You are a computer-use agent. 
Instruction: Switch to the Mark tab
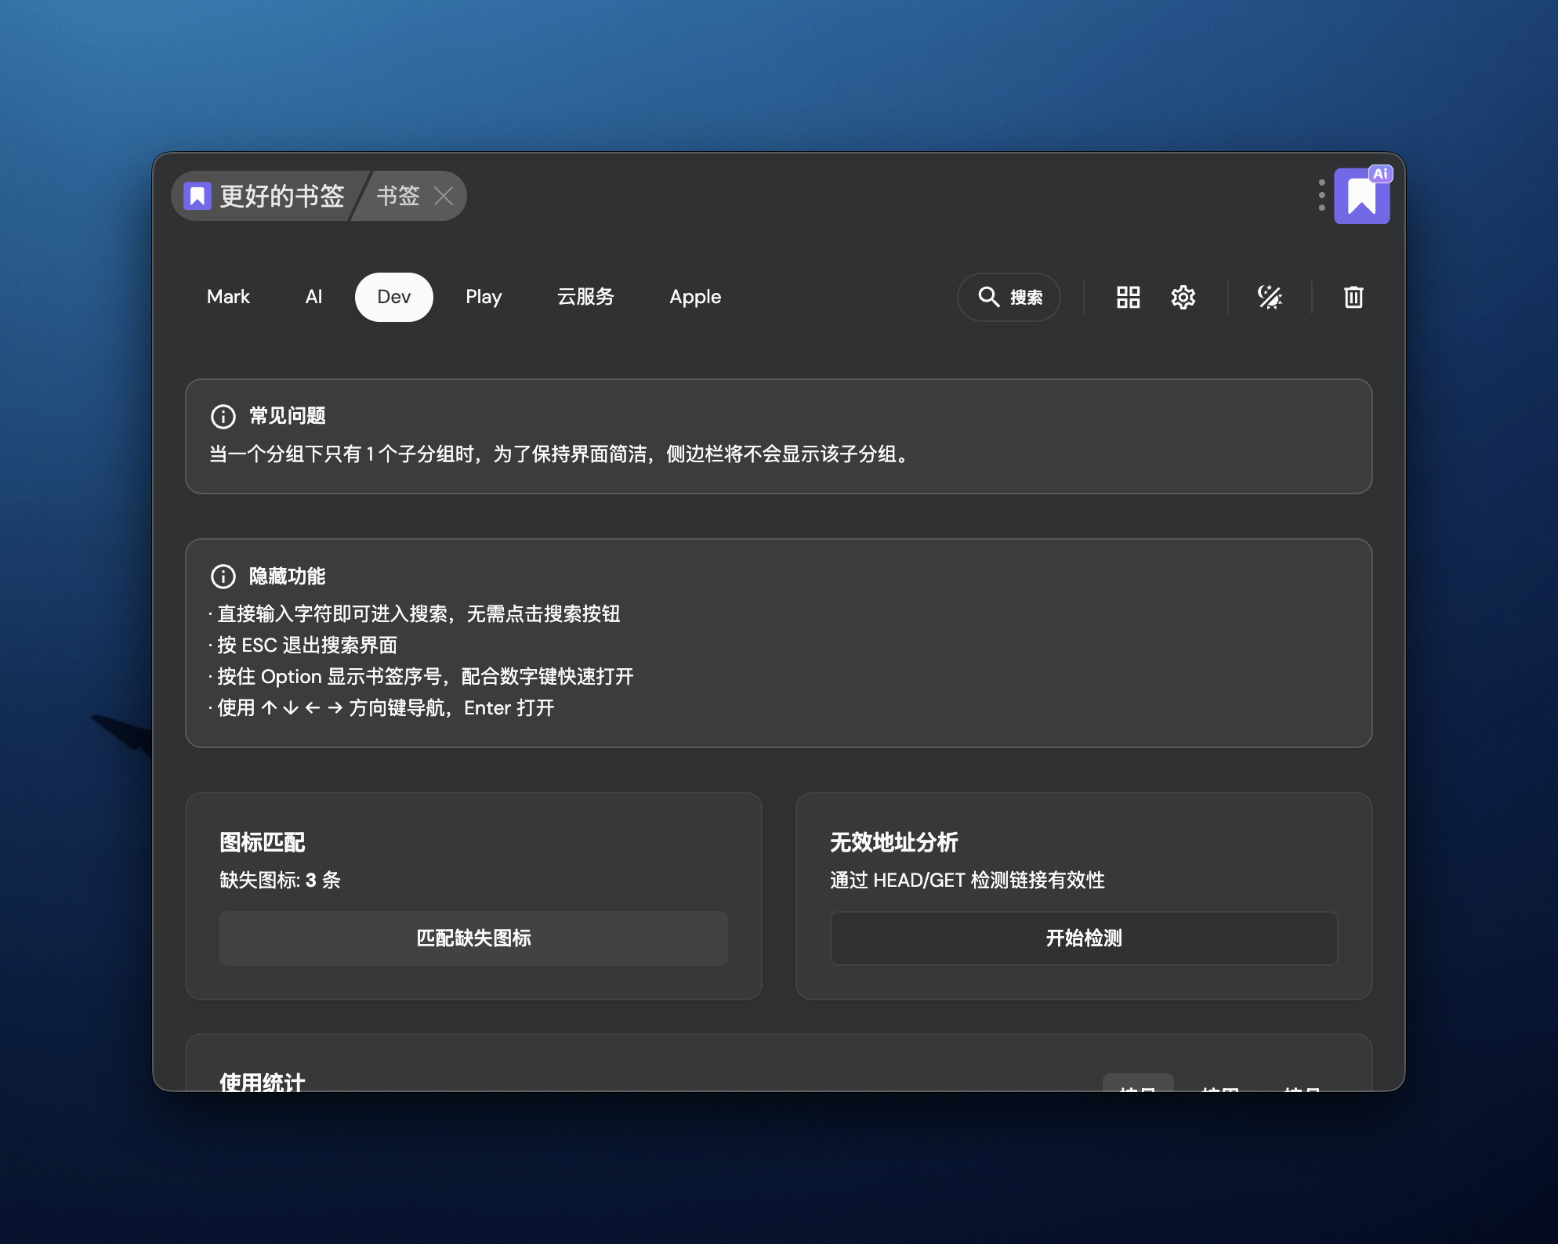(228, 297)
